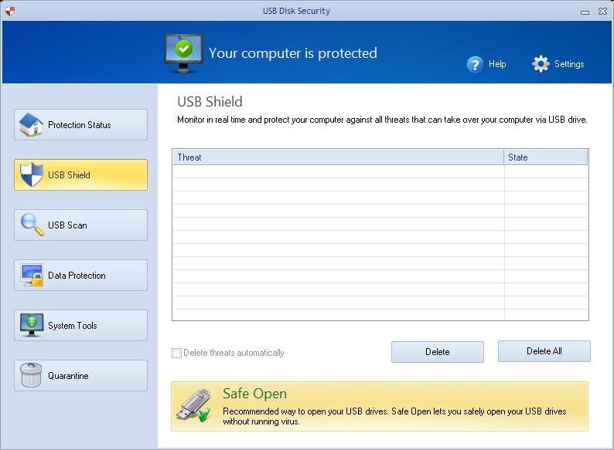Click the Protection Status house icon
The image size is (614, 450).
[x=31, y=125]
